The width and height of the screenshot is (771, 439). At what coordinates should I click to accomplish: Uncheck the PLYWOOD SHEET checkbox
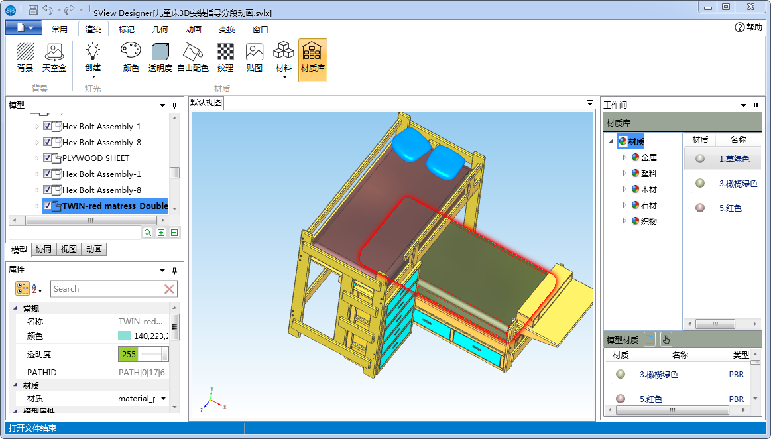point(47,158)
